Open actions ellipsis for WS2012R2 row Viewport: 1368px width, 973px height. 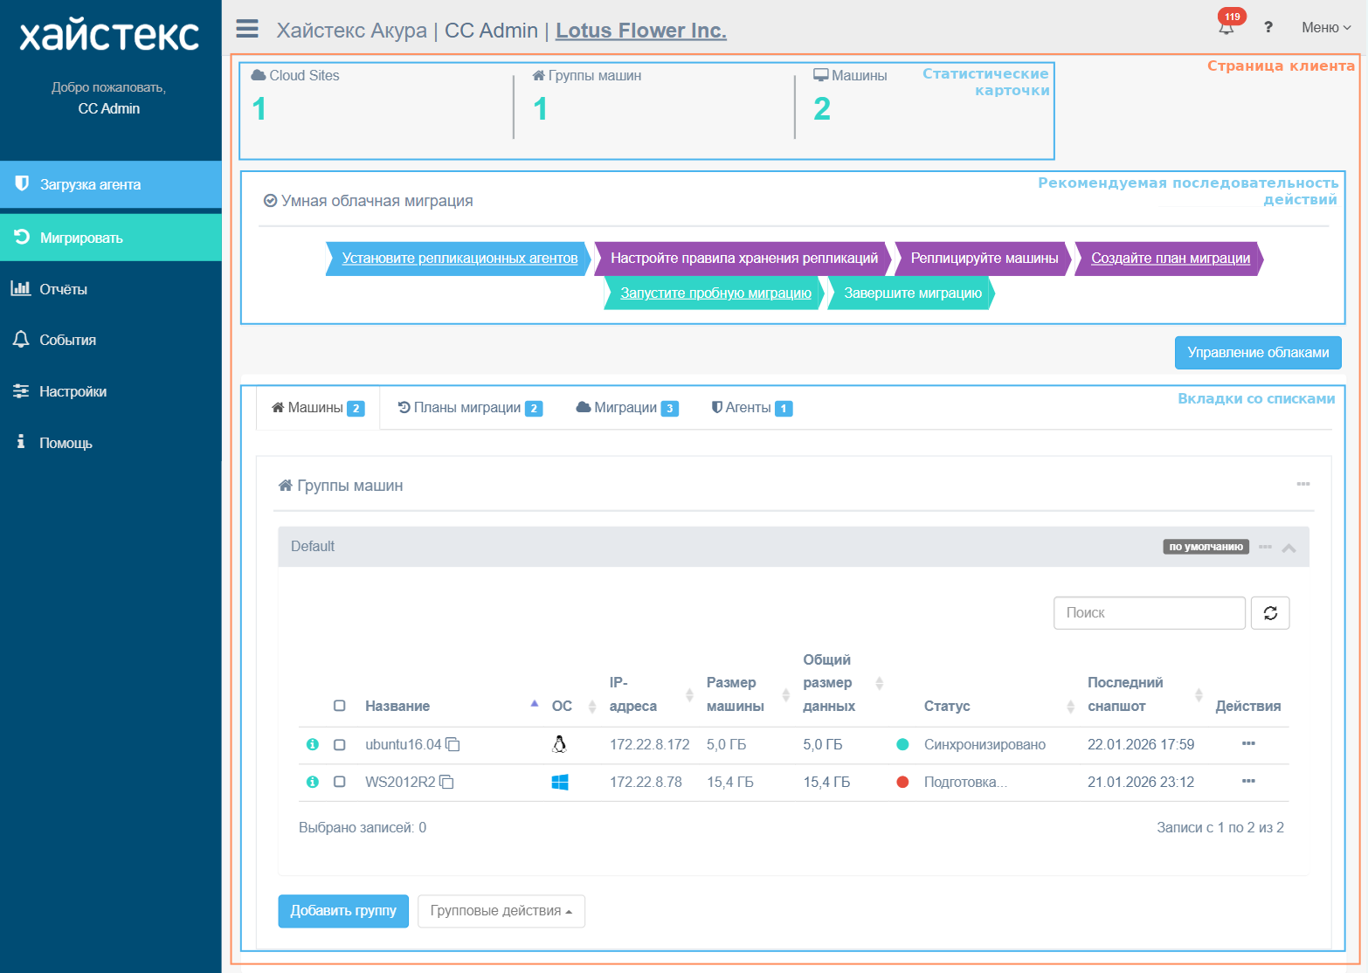tap(1248, 782)
